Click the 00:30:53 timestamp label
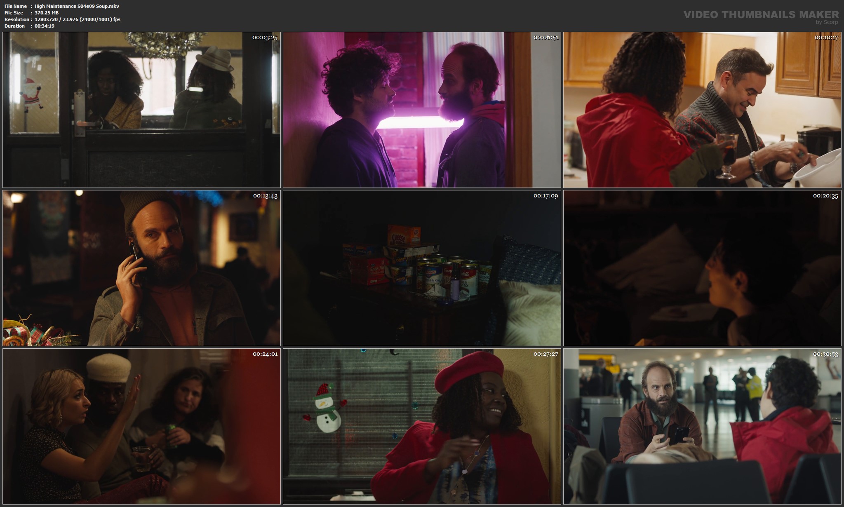Viewport: 844px width, 507px height. click(825, 354)
